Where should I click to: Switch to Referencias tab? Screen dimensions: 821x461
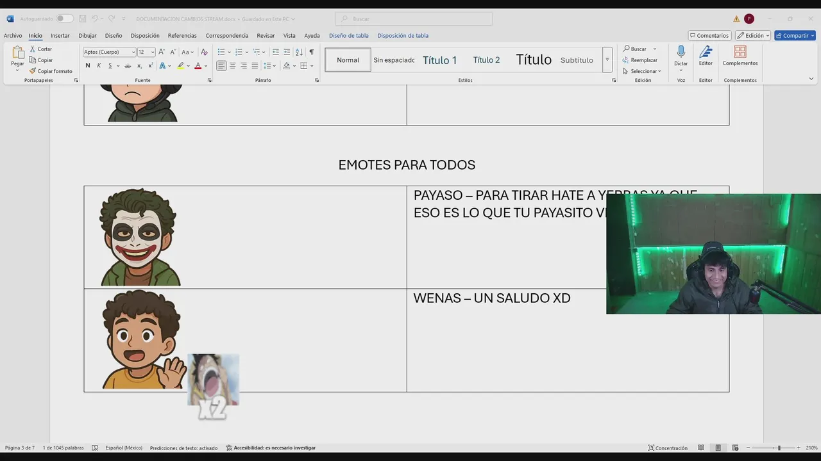click(182, 36)
